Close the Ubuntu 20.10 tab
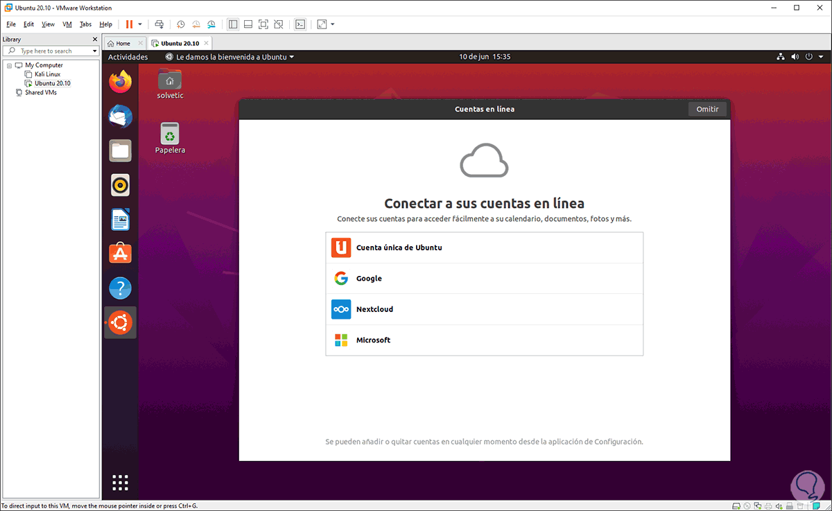Image resolution: width=832 pixels, height=511 pixels. [x=207, y=43]
